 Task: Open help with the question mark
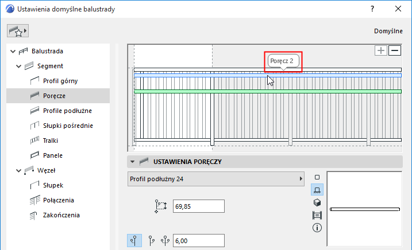click(372, 9)
